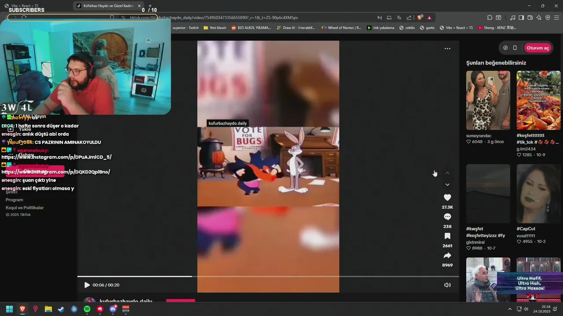Open the #CapCut vusal11111 video thumbnail
Screen dimensions: 563x316
pos(539,194)
